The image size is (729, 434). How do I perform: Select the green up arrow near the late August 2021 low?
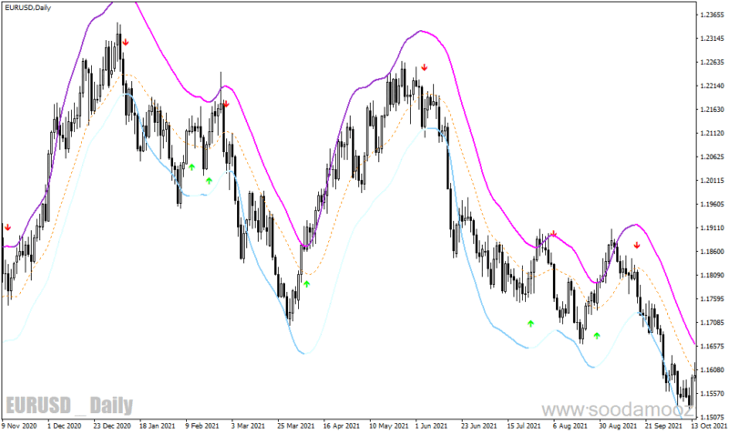[597, 335]
